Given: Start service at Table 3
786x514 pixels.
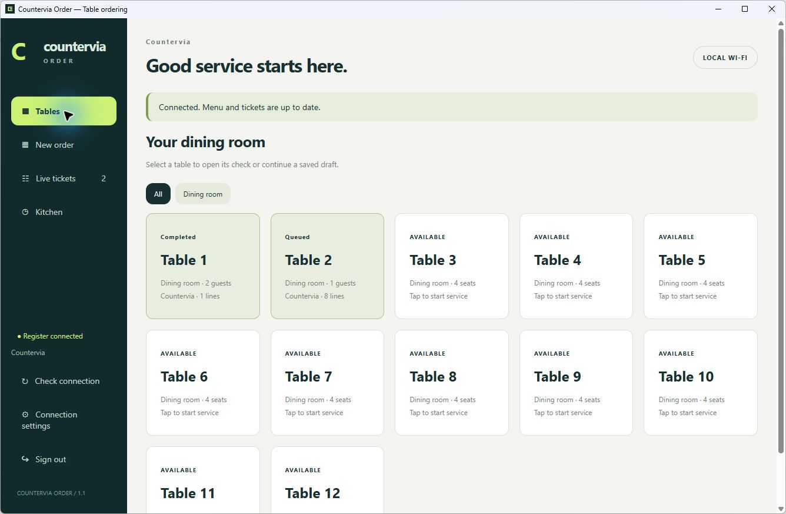Looking at the screenshot, I should click(x=452, y=266).
